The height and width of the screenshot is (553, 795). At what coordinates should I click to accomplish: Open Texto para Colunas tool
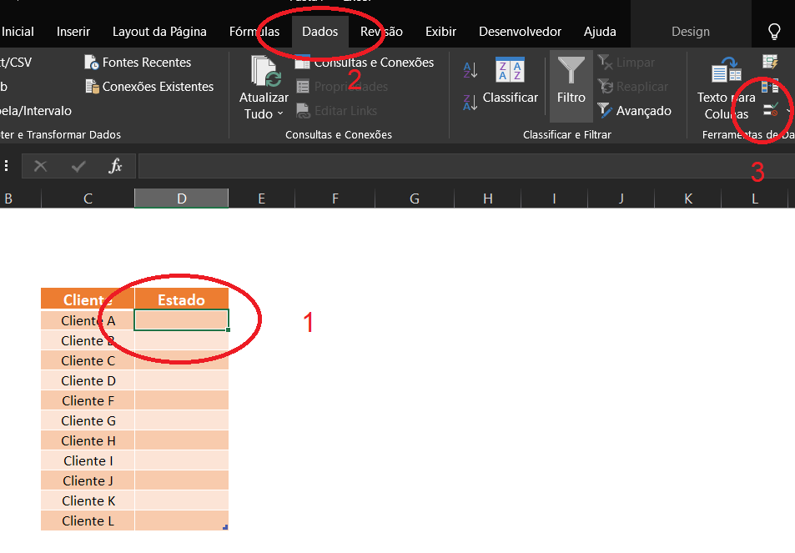[x=726, y=88]
